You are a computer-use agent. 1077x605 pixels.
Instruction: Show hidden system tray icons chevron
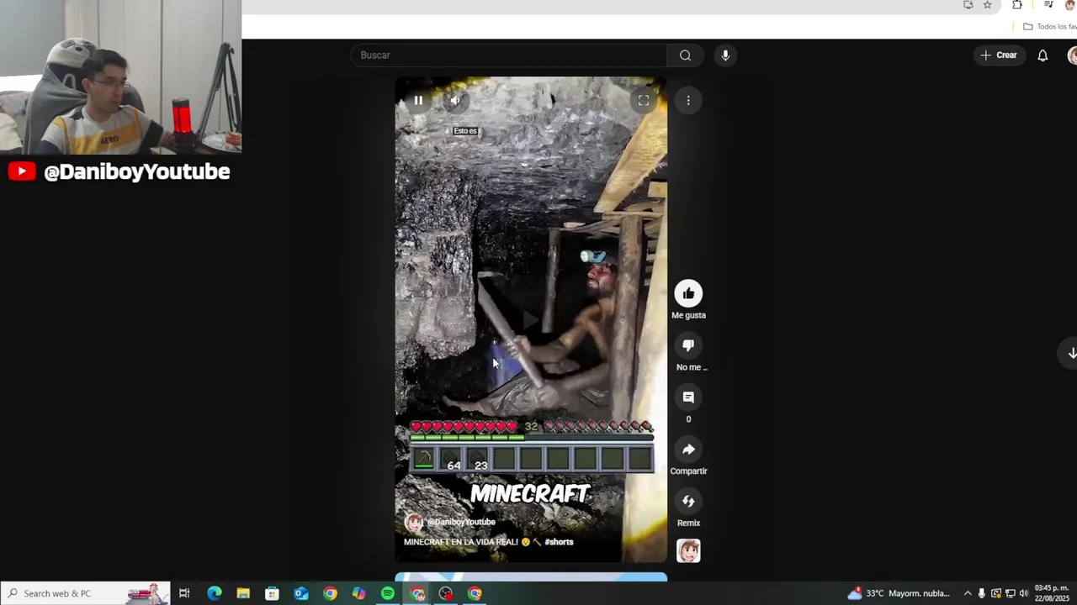968,593
